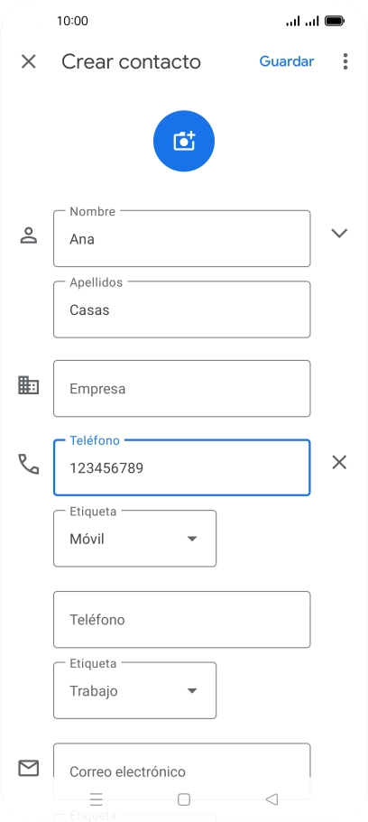Open the Trabajo label dropdown
The width and height of the screenshot is (368, 822).
[134, 690]
